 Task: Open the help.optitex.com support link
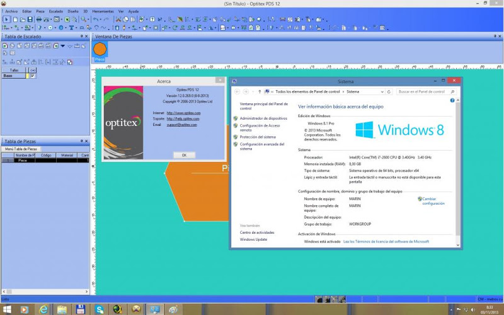pos(183,118)
